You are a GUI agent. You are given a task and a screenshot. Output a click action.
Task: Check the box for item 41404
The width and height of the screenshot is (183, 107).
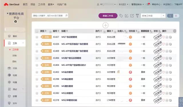(x=37, y=65)
